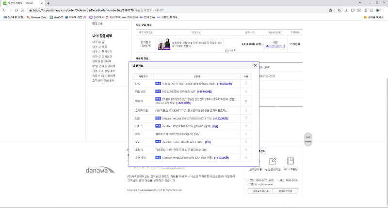Open 기업 구매 상담내역 in the sidebar
The image size is (388, 208).
click(103, 71)
